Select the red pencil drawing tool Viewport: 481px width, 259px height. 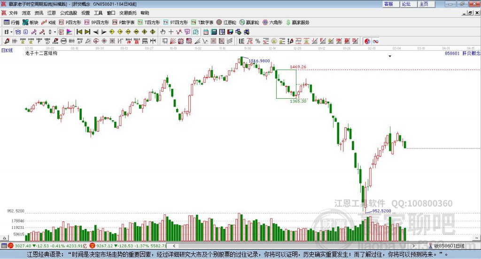(x=7, y=41)
